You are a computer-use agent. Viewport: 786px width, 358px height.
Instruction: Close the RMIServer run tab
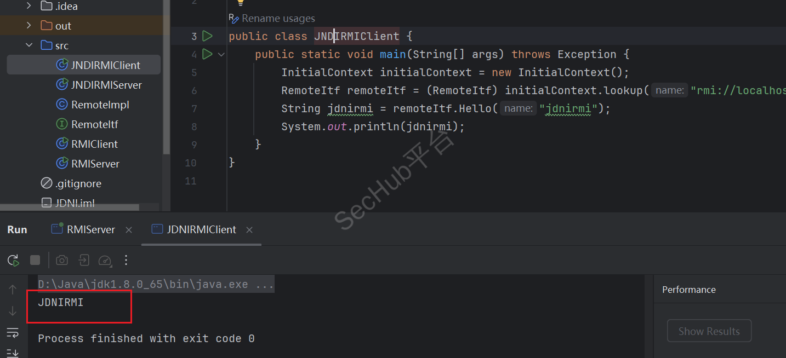pyautogui.click(x=129, y=230)
